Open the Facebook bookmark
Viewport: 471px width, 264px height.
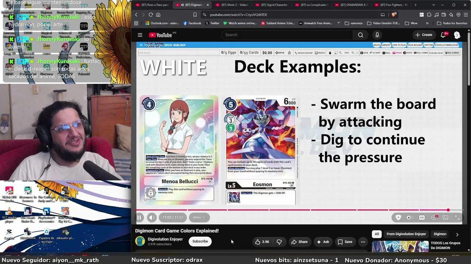pyautogui.click(x=192, y=23)
